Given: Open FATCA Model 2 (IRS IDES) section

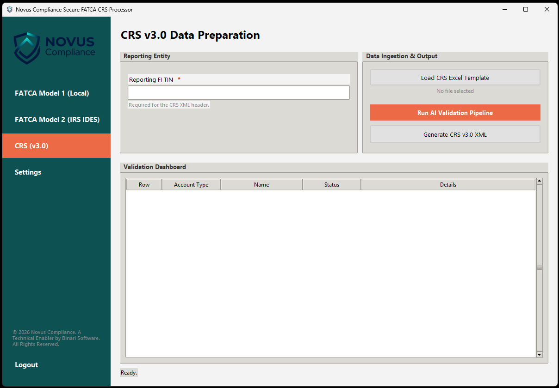Looking at the screenshot, I should click(x=56, y=119).
